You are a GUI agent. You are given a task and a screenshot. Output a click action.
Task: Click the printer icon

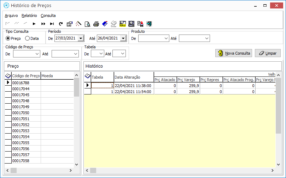coord(96,24)
